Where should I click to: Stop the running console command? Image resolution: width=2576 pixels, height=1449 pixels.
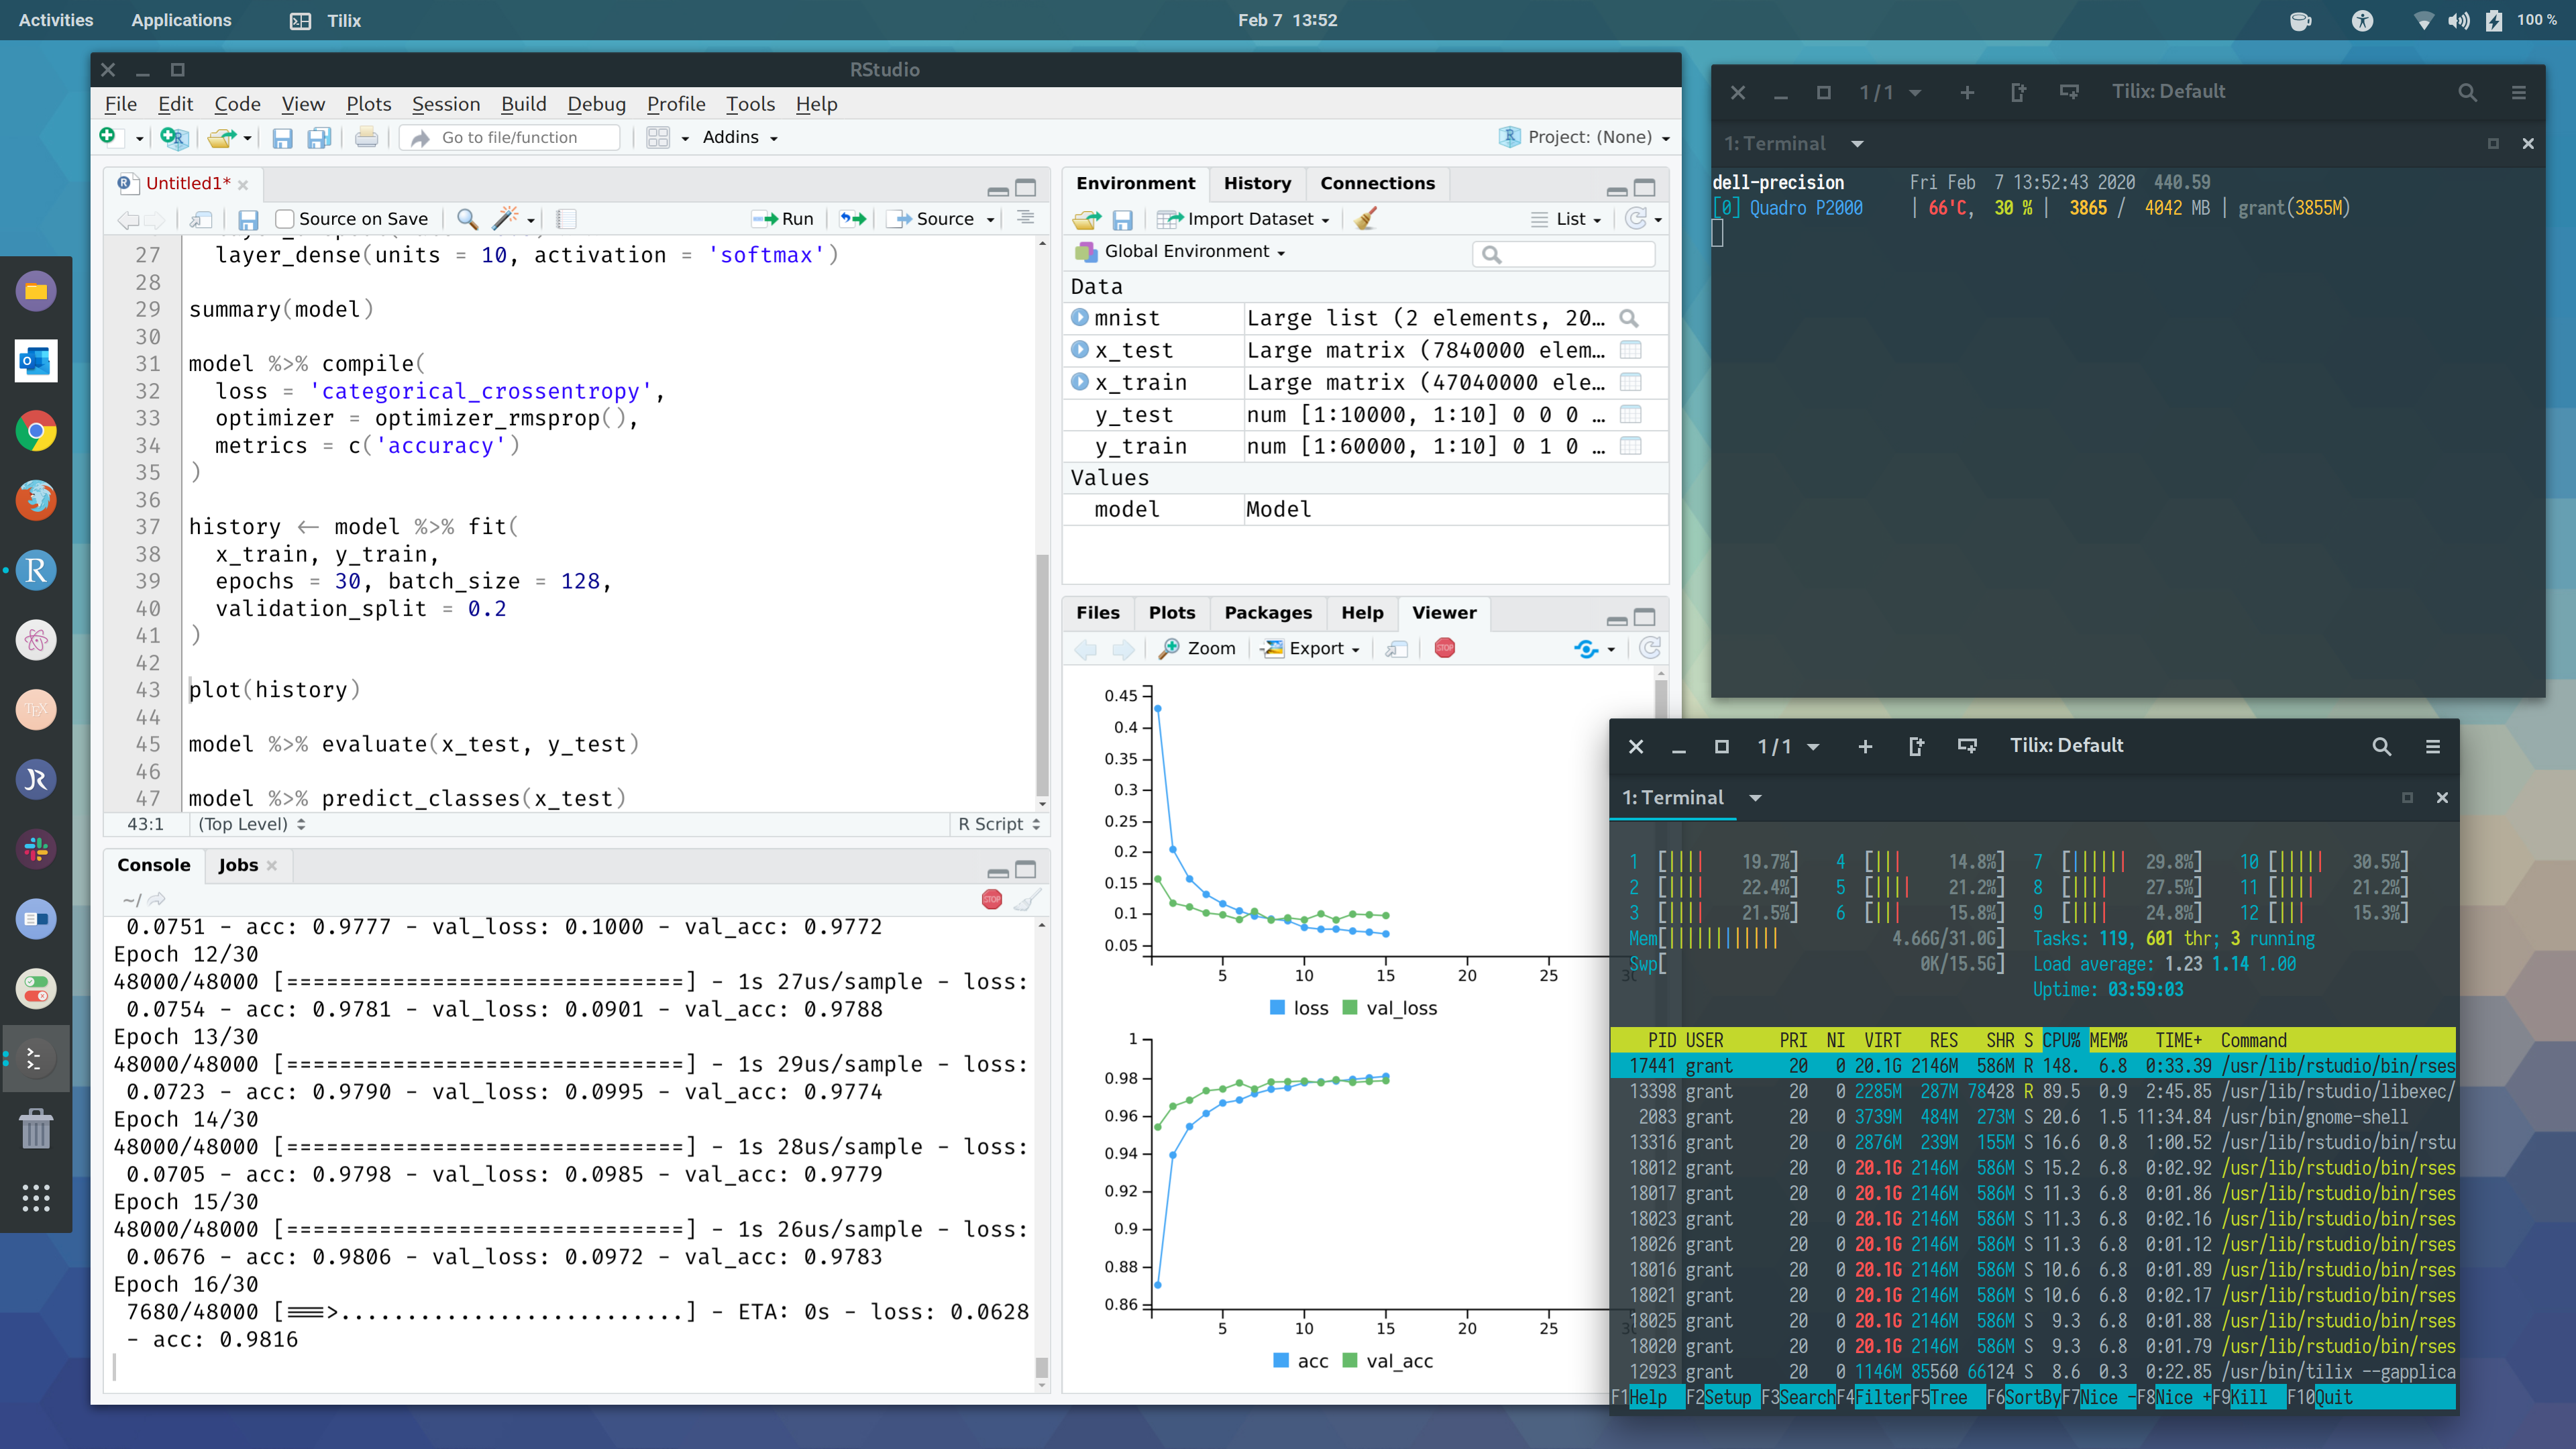click(x=991, y=899)
